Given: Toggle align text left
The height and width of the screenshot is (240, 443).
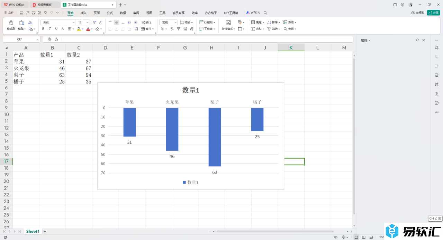Looking at the screenshot, I should pyautogui.click(x=110, y=29).
